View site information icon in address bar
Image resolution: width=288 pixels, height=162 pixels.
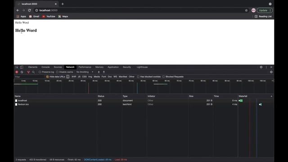(36, 10)
